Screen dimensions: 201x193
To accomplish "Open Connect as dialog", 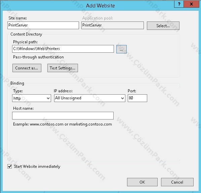I will pos(27,68).
